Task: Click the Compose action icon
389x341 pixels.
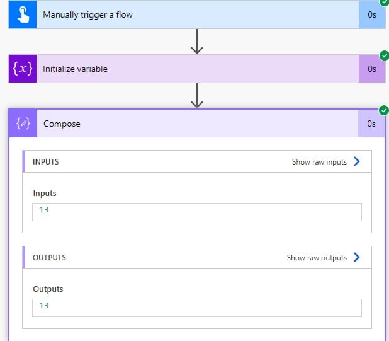Action: coord(23,124)
